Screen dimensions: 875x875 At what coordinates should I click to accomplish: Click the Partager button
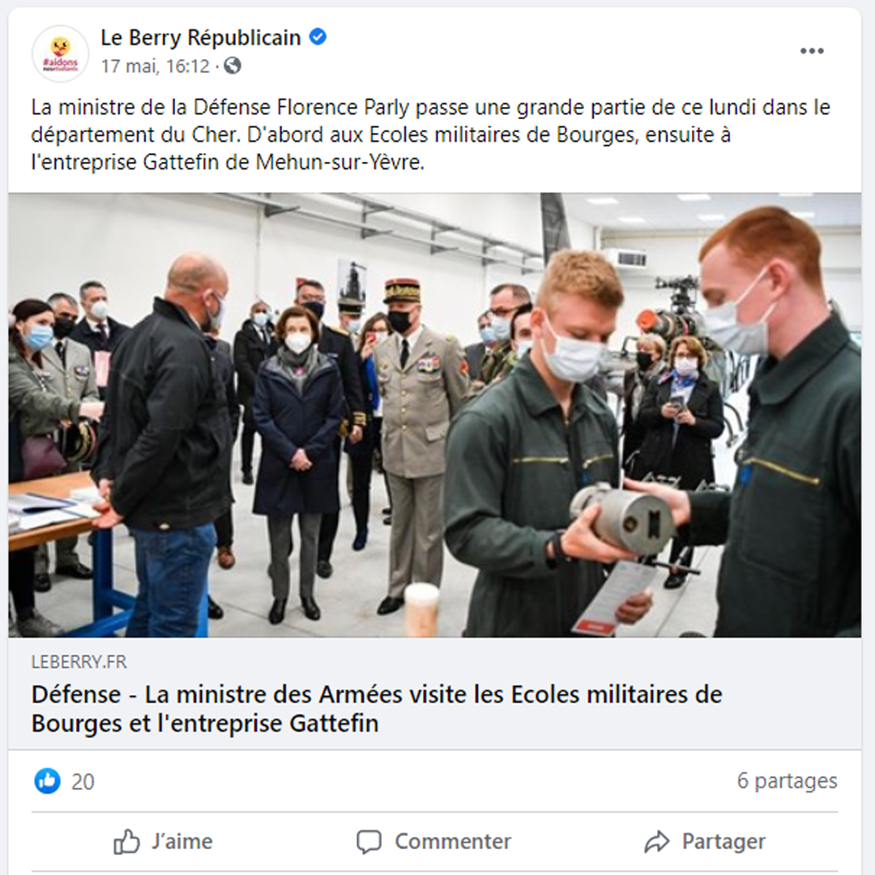point(705,842)
